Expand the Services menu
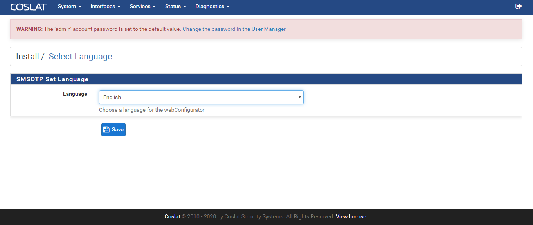533x225 pixels. pos(142,7)
